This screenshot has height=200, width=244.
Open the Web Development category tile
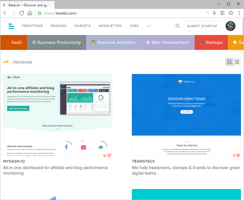(x=168, y=42)
